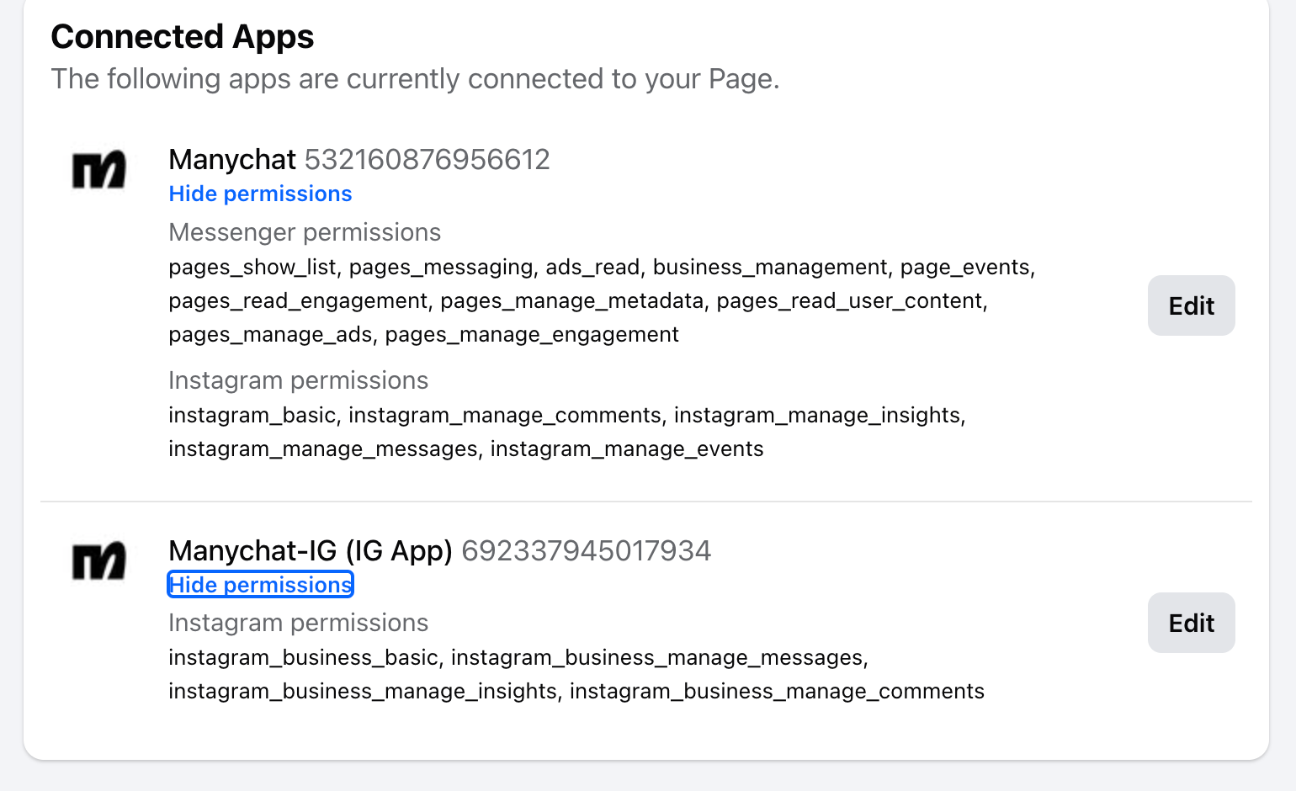The height and width of the screenshot is (791, 1296).
Task: Click Instagram permissions label under Manychat-IG
Action: click(x=298, y=623)
